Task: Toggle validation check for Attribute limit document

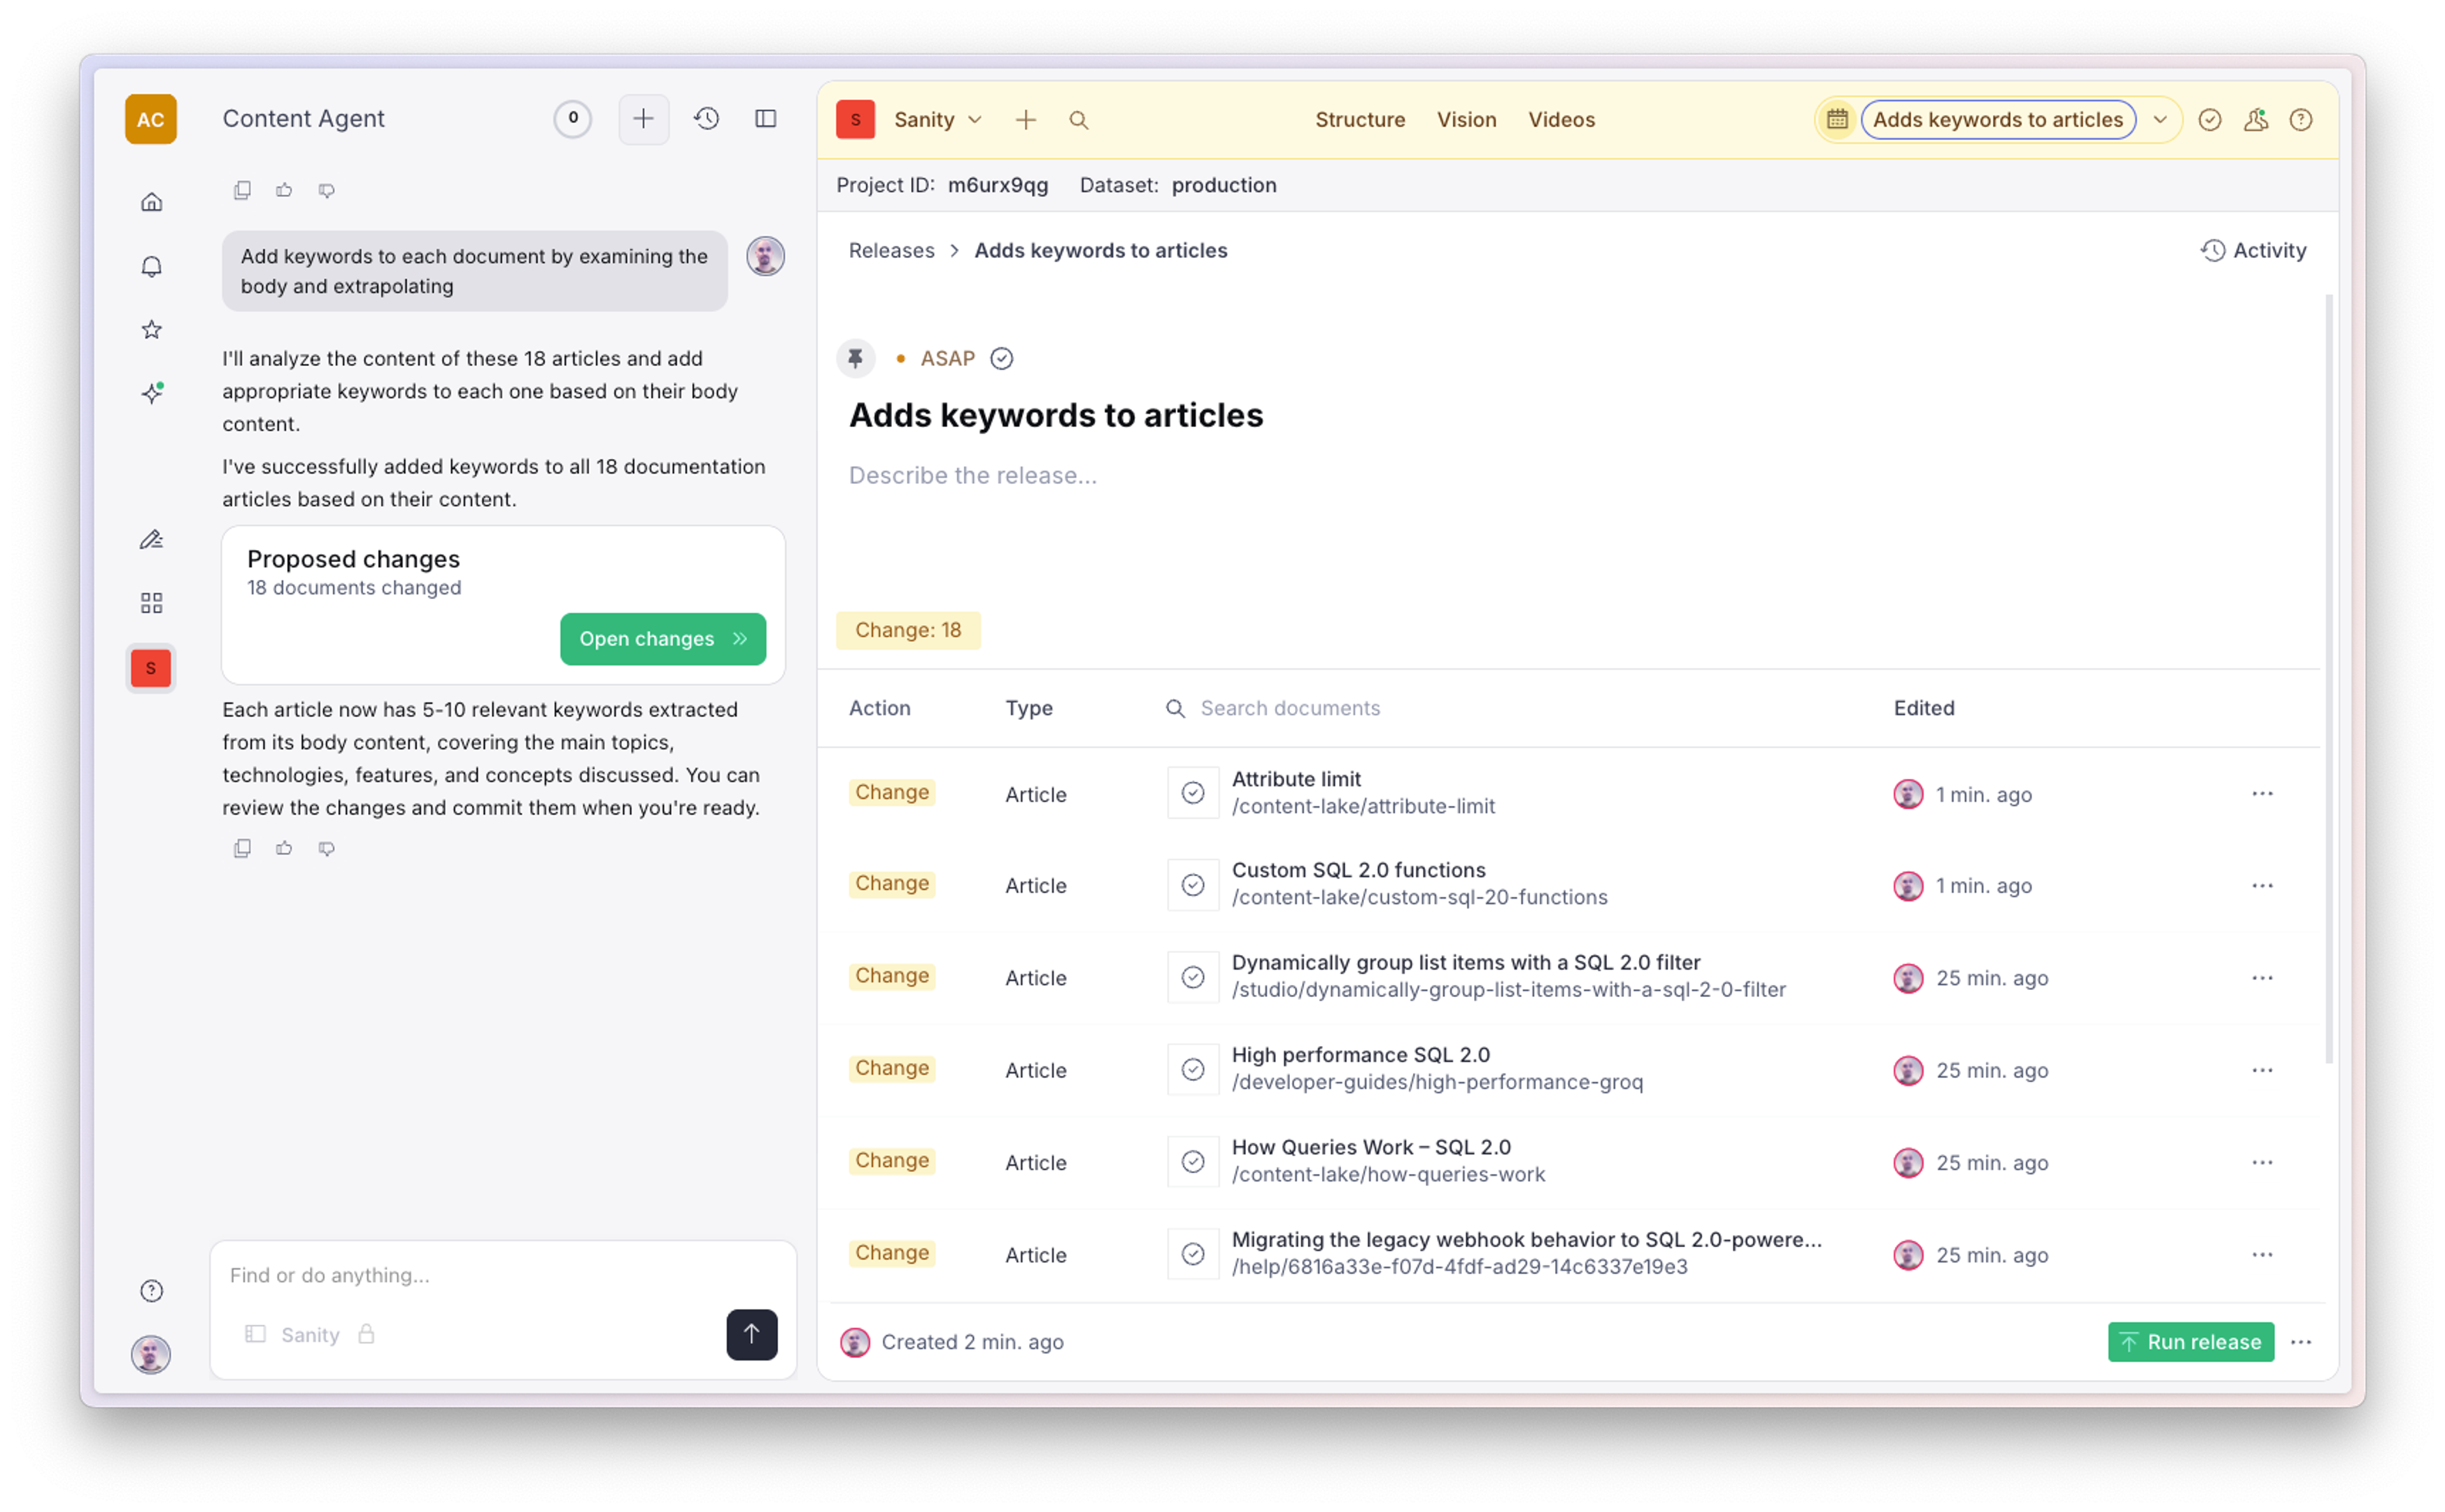Action: [x=1192, y=793]
